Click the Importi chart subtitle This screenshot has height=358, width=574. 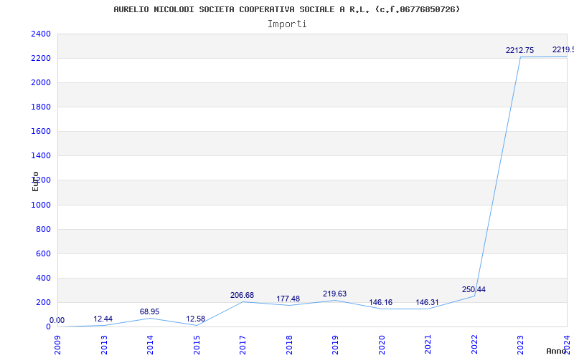click(x=287, y=24)
